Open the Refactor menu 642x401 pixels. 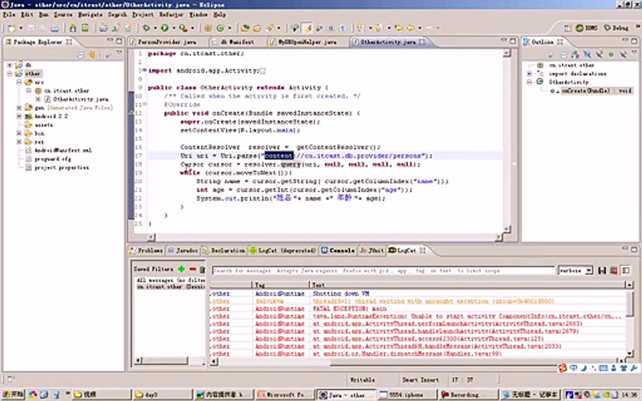coord(171,14)
